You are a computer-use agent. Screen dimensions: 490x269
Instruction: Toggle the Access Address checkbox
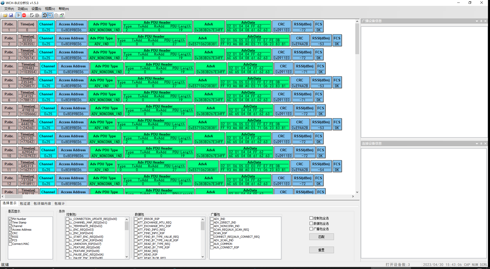[10, 230]
